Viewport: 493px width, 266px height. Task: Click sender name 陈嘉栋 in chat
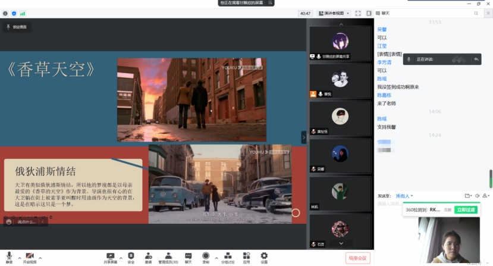pyautogui.click(x=384, y=95)
